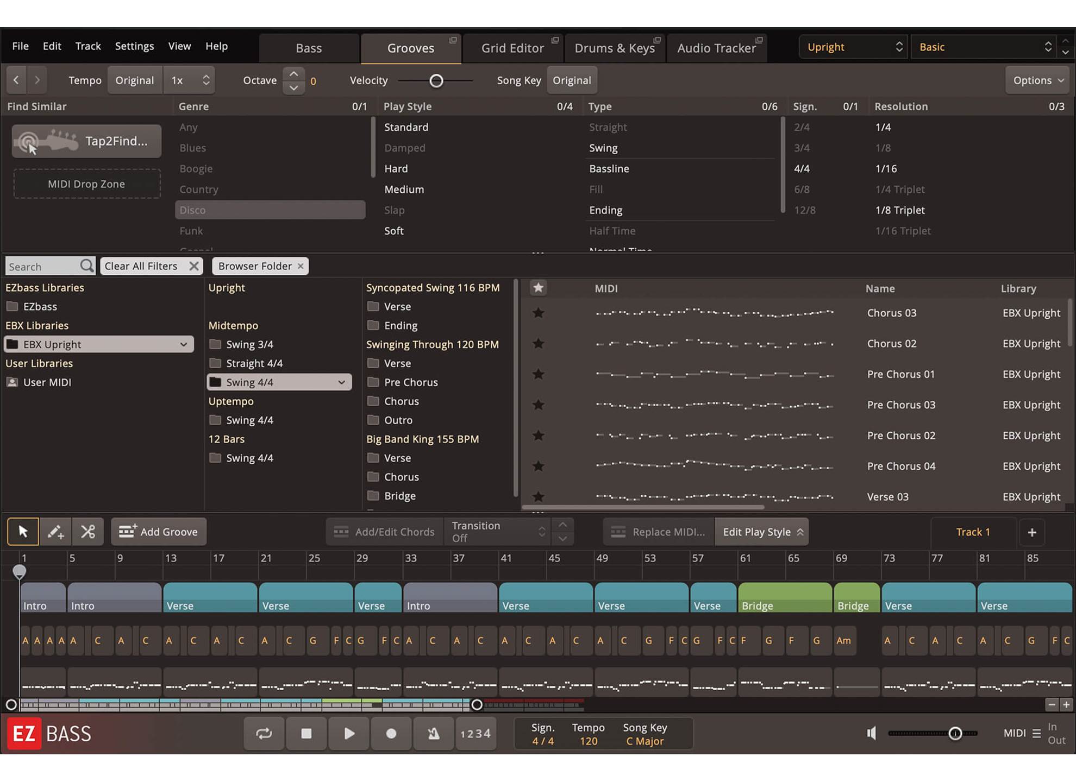Adjust the Velocity slider knob
1076x782 pixels.
point(436,81)
